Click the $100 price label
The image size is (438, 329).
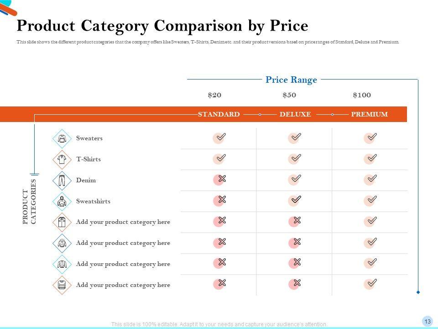pos(362,95)
